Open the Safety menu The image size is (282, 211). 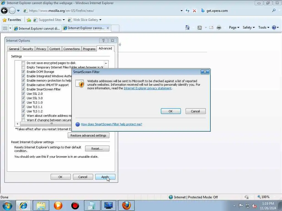click(x=249, y=27)
